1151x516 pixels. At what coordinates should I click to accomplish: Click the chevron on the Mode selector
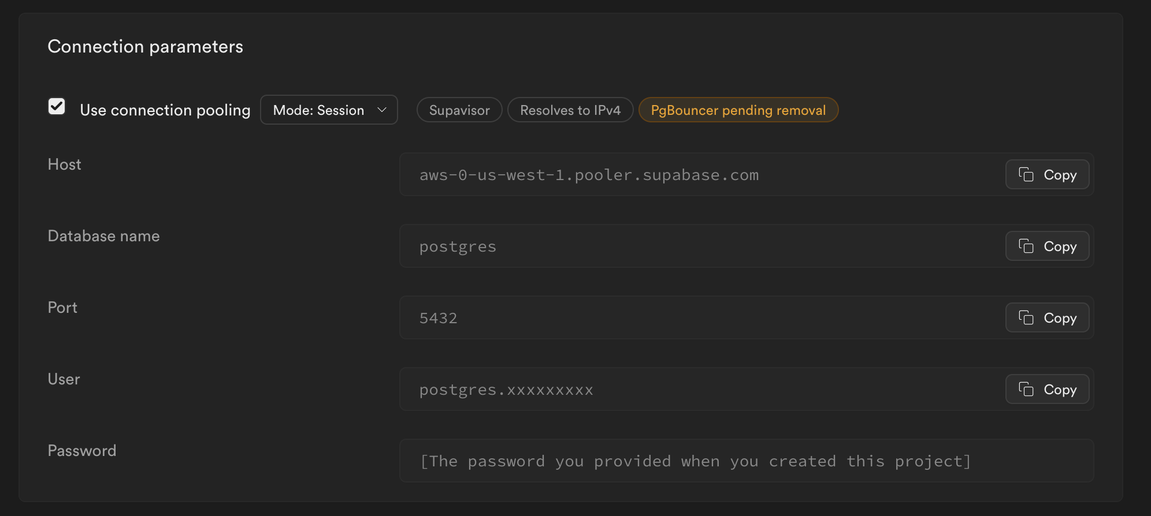pyautogui.click(x=383, y=110)
